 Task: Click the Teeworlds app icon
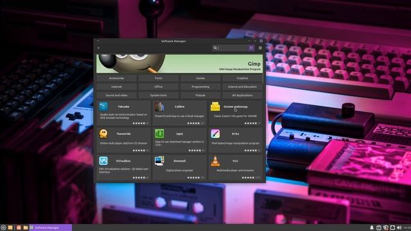(x=103, y=133)
